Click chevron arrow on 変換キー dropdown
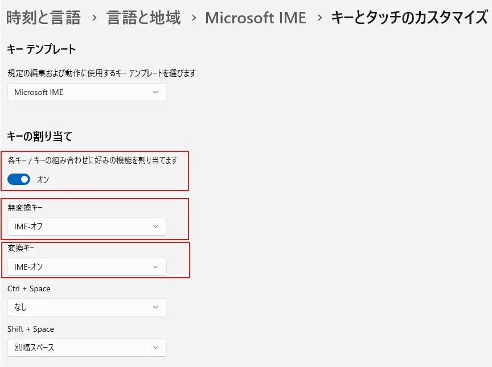The image size is (492, 367). [155, 267]
